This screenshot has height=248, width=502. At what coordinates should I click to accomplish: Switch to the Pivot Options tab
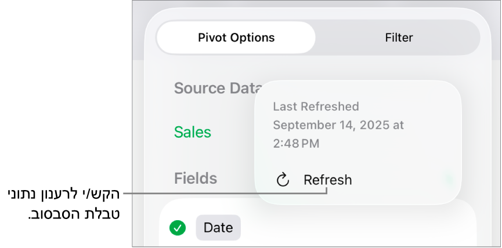pyautogui.click(x=236, y=38)
